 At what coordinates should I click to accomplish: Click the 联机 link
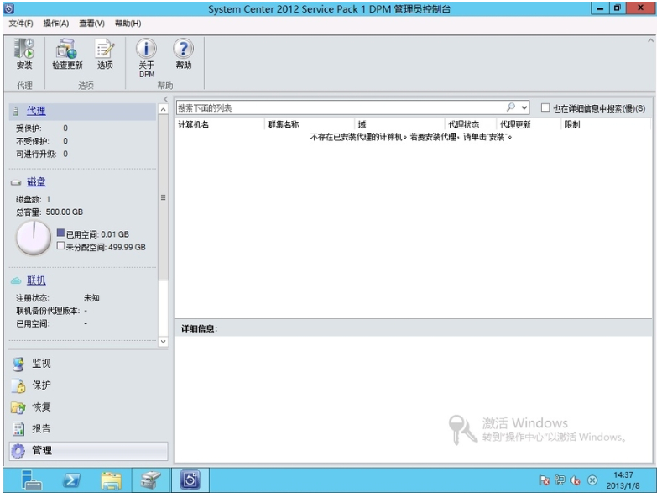coord(36,280)
